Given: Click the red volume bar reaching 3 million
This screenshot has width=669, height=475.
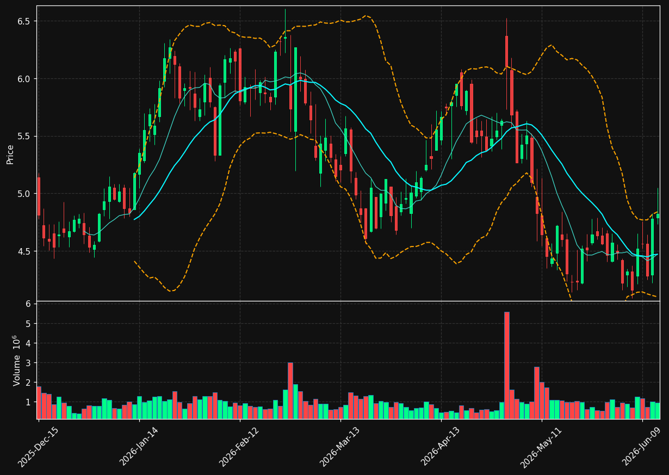Looking at the screenshot, I should 290,391.
